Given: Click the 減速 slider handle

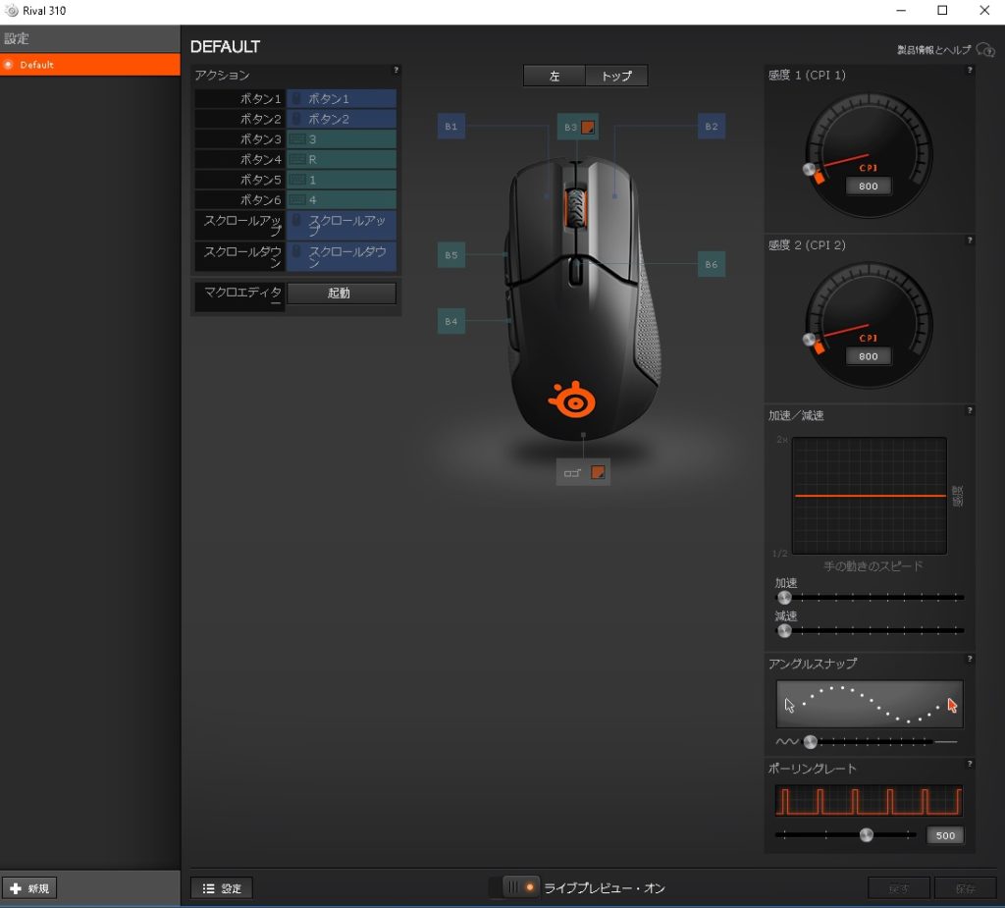Looking at the screenshot, I should click(784, 631).
